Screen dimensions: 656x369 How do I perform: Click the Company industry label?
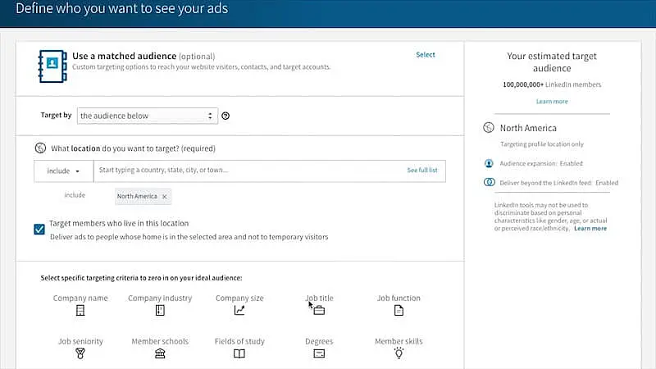(x=160, y=298)
